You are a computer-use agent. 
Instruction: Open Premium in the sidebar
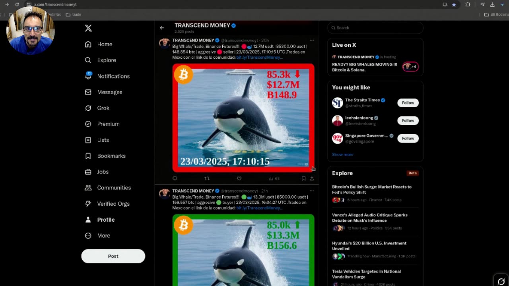point(103,124)
